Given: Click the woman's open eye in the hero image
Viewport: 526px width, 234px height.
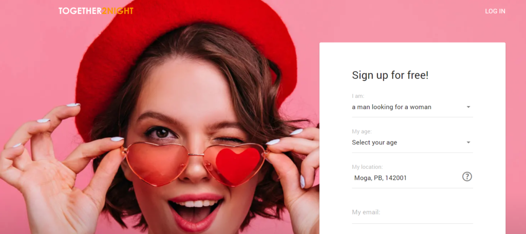Looking at the screenshot, I should tap(162, 133).
